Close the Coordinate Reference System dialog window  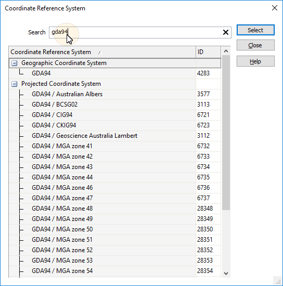coord(275,8)
